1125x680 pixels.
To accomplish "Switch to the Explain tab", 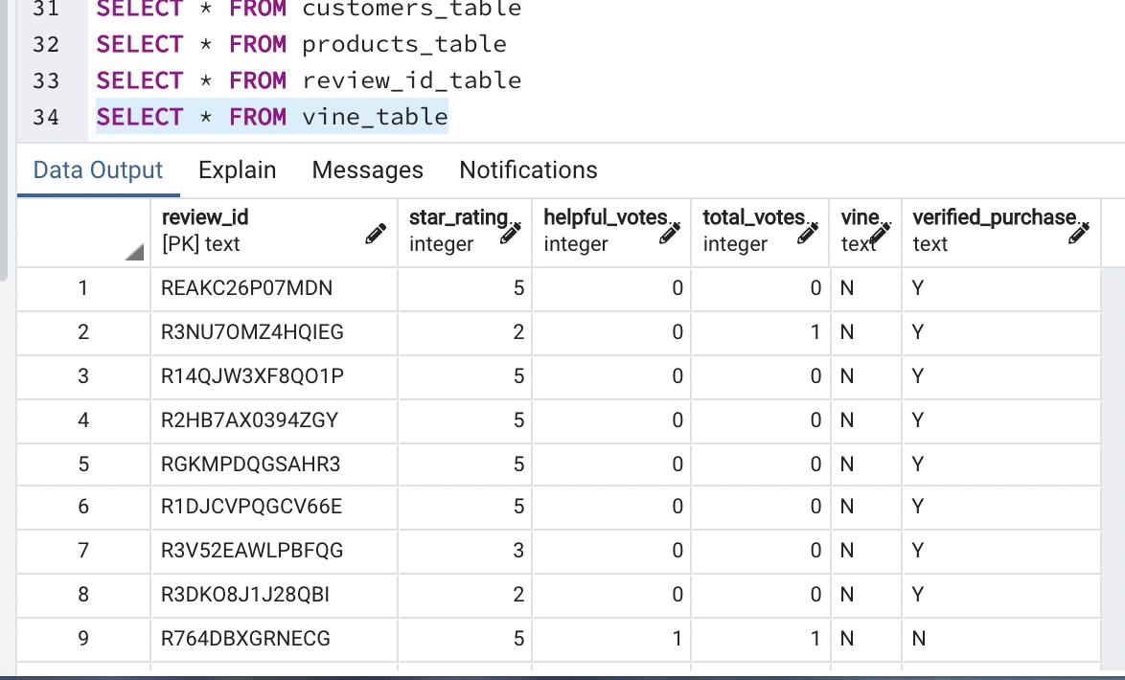I will tap(237, 170).
